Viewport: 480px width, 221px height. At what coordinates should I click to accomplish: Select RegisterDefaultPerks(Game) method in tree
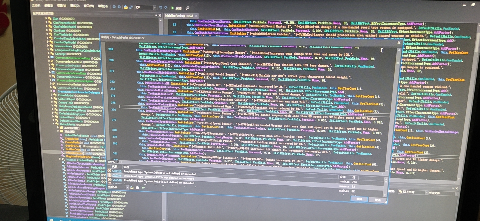(x=86, y=157)
